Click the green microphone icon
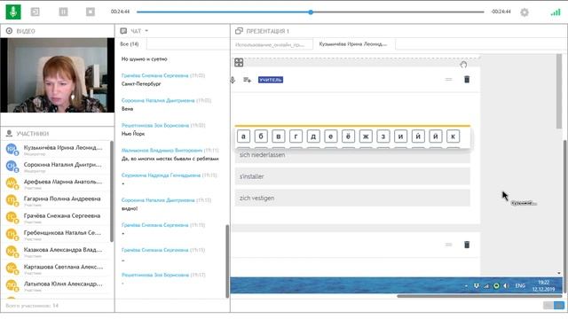The width and height of the screenshot is (568, 319). 13,12
